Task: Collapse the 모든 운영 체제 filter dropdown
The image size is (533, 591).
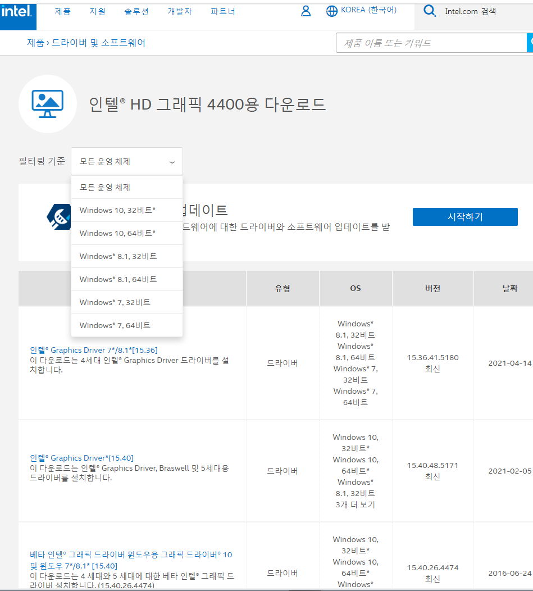Action: [x=127, y=161]
